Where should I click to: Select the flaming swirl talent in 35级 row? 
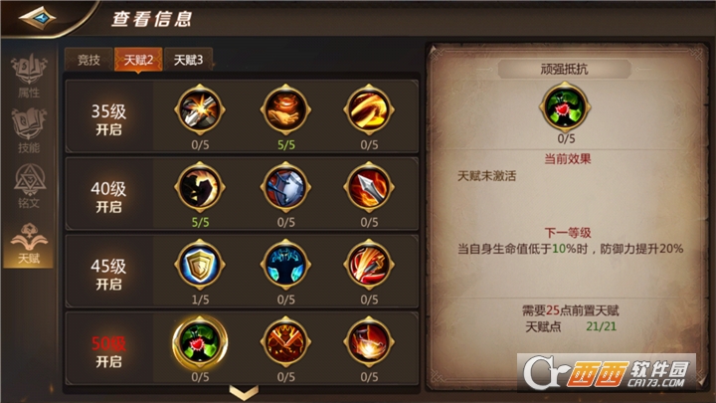[x=369, y=109]
